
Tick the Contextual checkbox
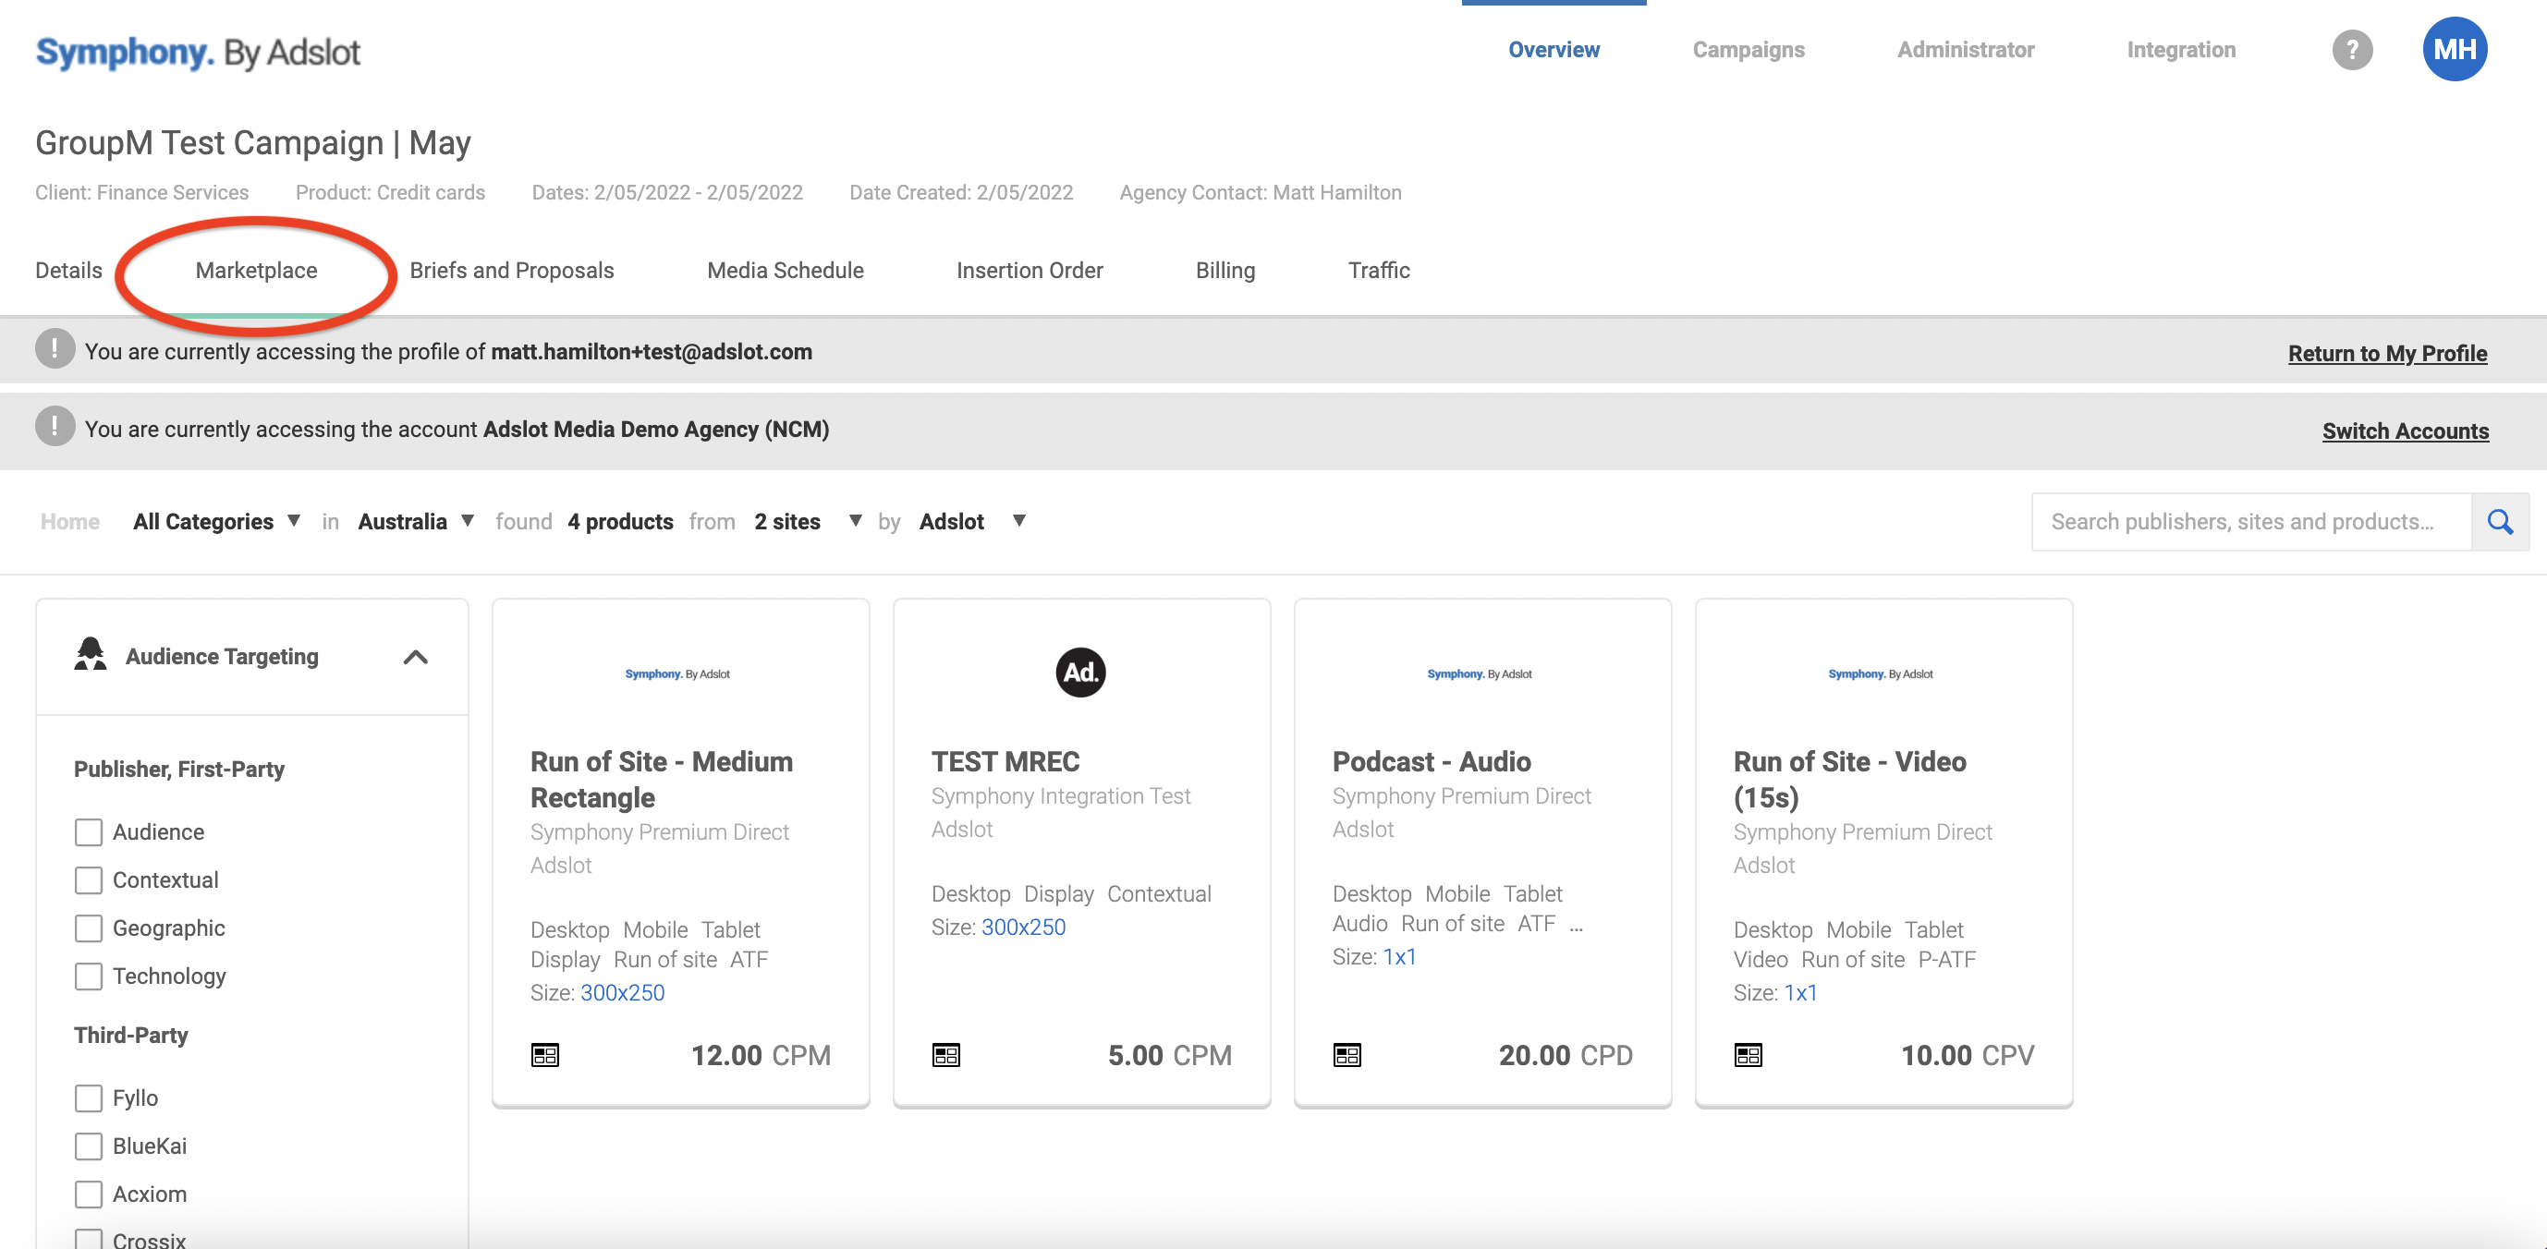[89, 880]
